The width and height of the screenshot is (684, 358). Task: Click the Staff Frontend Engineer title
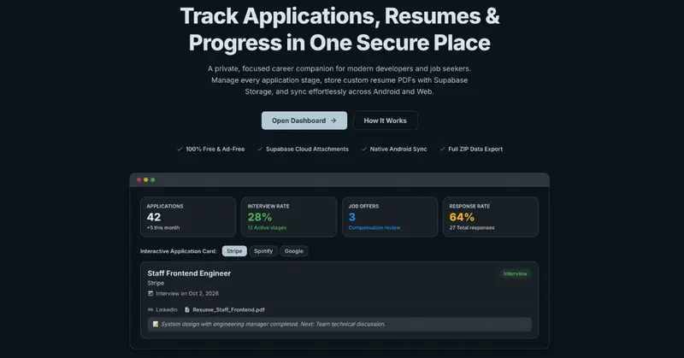click(189, 273)
